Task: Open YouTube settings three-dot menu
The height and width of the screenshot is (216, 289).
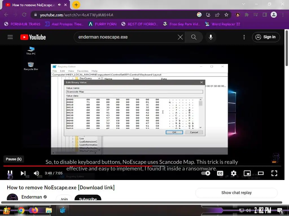Action: tap(244, 37)
